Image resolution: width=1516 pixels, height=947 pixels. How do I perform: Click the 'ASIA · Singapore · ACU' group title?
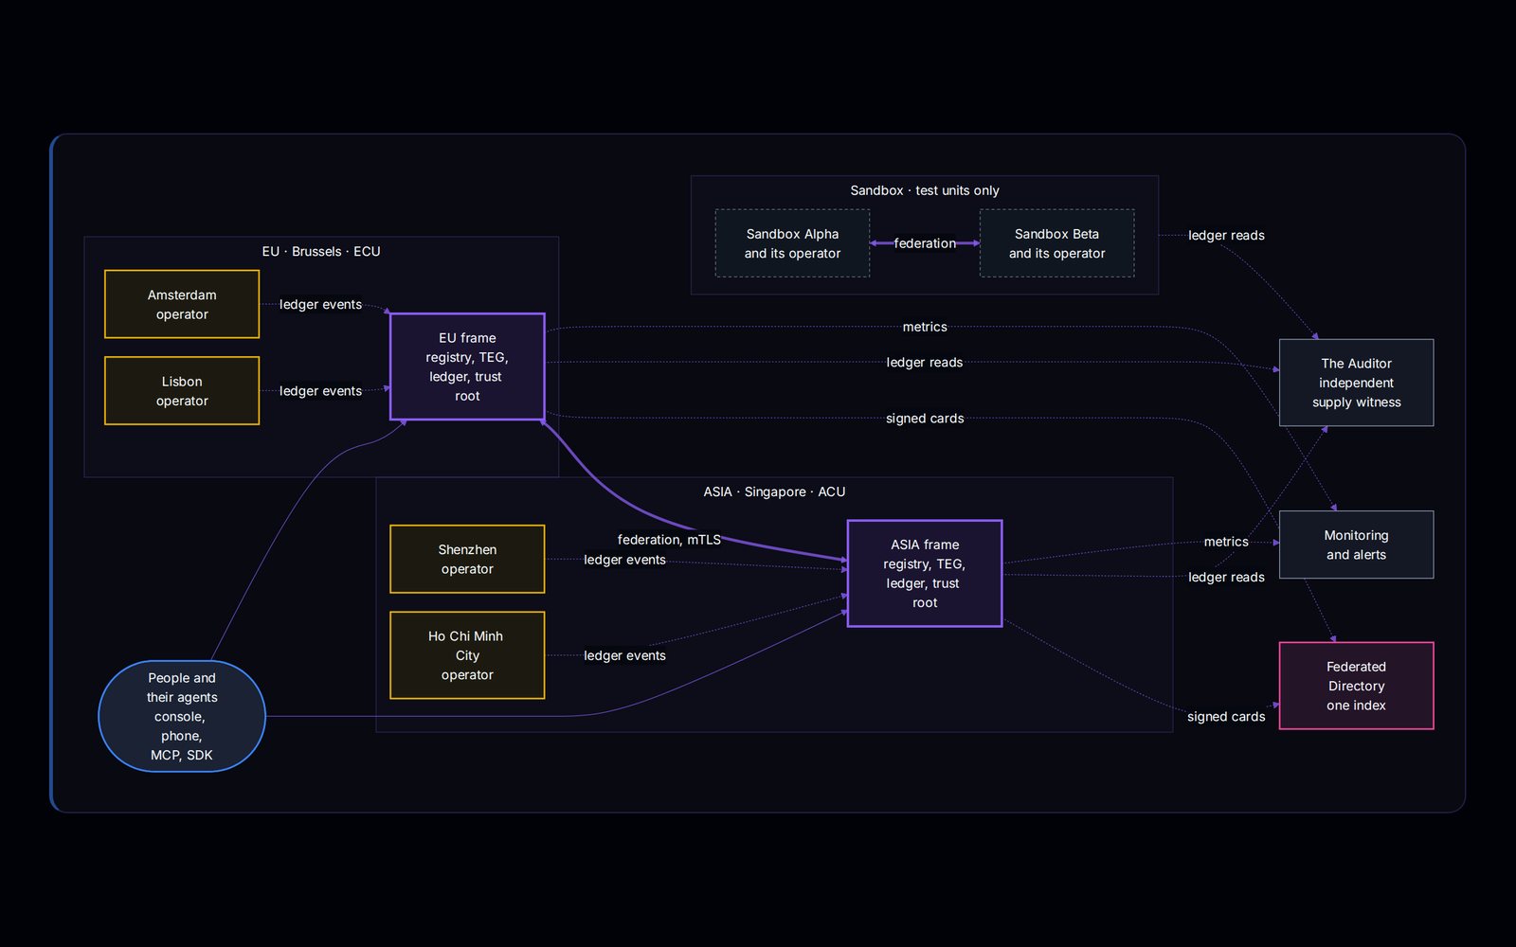[x=774, y=491]
